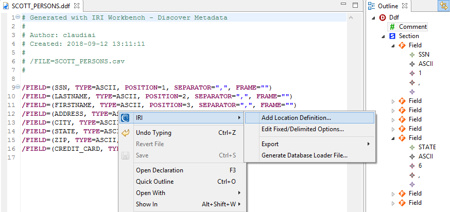The image size is (450, 212).
Task: Click the editor scrollbar up arrow
Action: [351, 18]
